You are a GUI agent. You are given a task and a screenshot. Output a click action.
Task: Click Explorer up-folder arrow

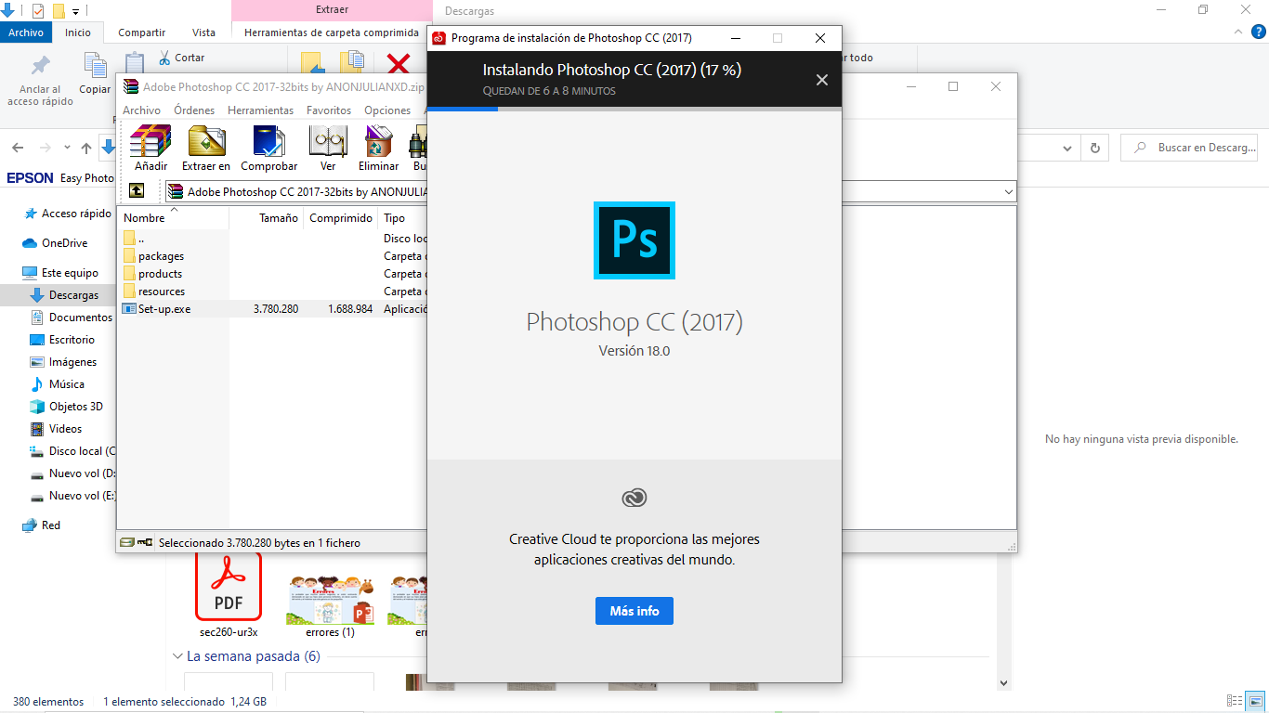(x=86, y=148)
